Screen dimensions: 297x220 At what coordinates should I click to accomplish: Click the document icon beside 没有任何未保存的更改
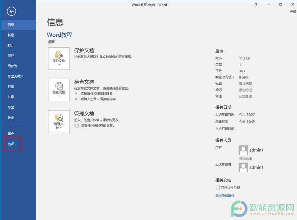pos(76,126)
